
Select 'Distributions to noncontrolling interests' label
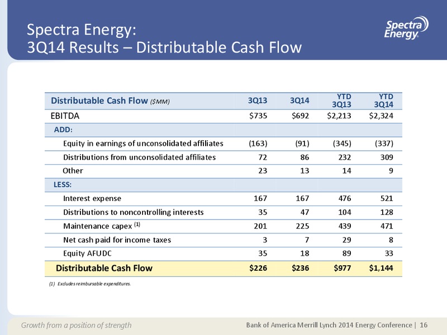[134, 212]
